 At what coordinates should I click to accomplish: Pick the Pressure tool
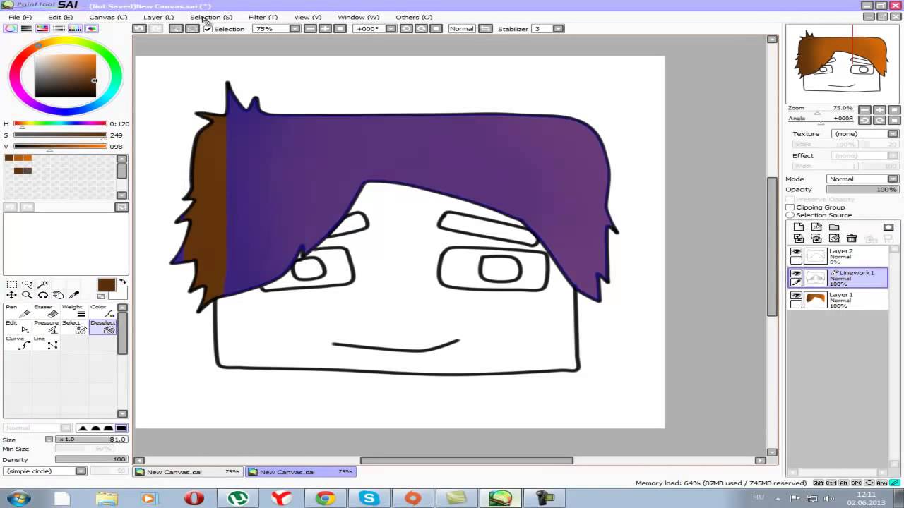pos(46,327)
